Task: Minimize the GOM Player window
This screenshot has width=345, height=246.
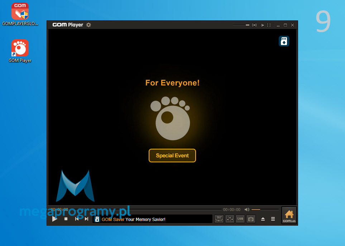Action: pos(278,25)
